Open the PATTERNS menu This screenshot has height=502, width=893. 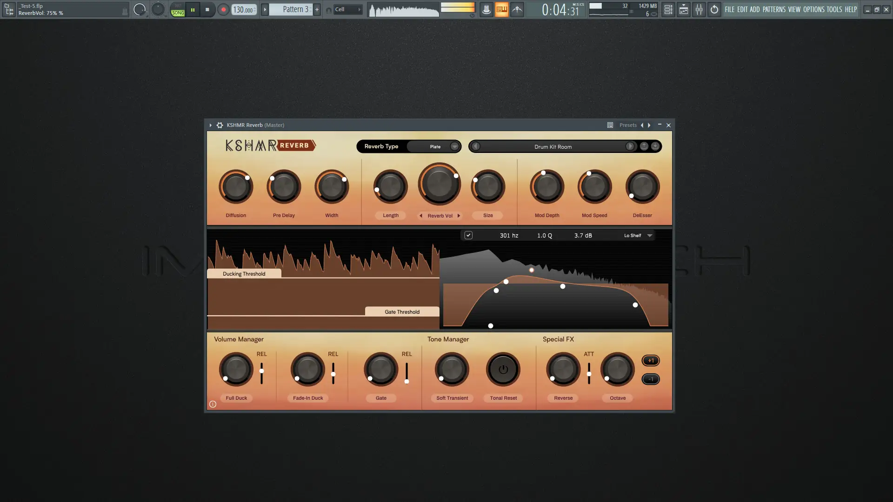pyautogui.click(x=774, y=9)
